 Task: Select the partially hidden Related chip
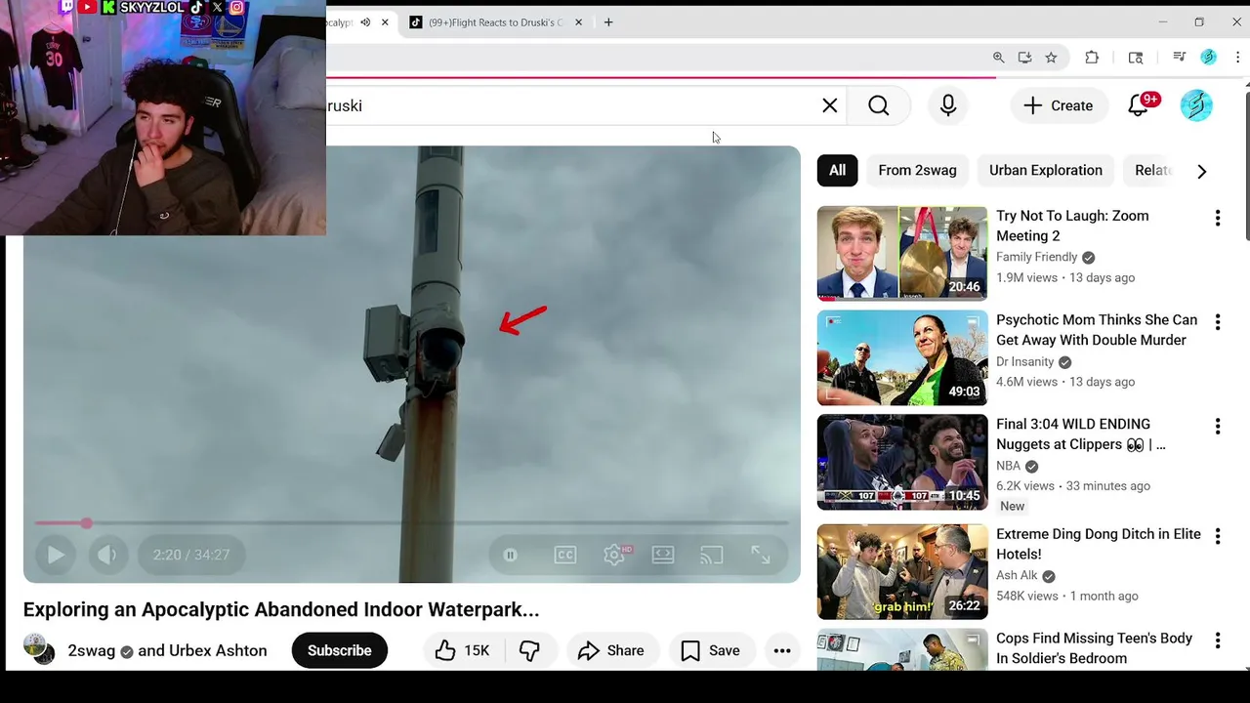[1152, 170]
